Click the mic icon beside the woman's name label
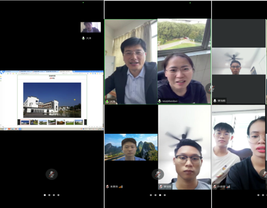Image resolution: width=267 pixels, height=208 pixels. 160,101
